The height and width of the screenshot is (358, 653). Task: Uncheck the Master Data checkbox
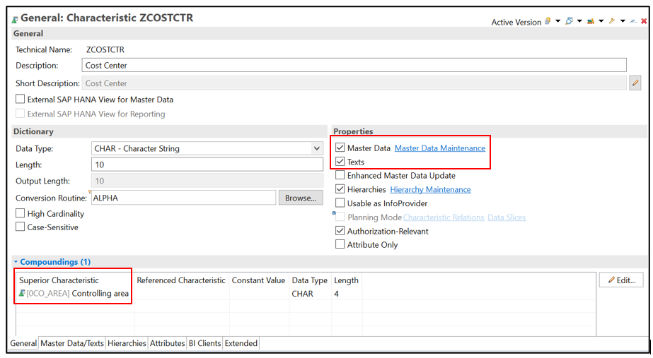tap(340, 148)
